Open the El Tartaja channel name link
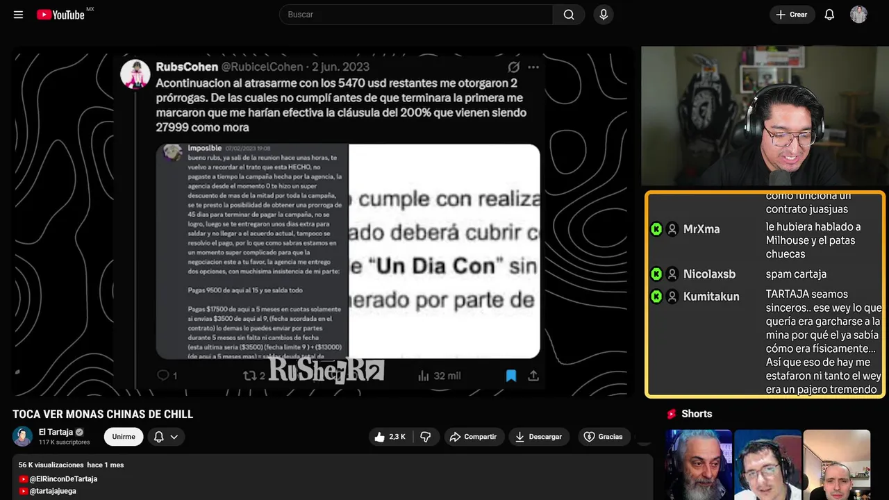The width and height of the screenshot is (889, 500). tap(56, 432)
